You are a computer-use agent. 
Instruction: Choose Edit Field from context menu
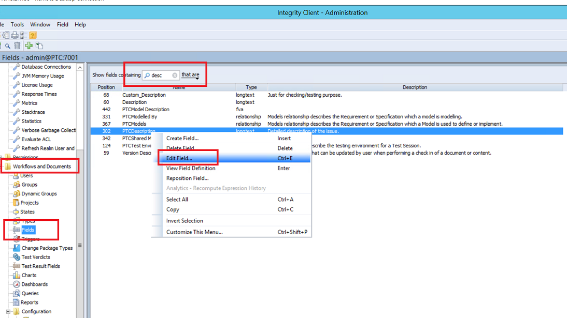tap(179, 158)
